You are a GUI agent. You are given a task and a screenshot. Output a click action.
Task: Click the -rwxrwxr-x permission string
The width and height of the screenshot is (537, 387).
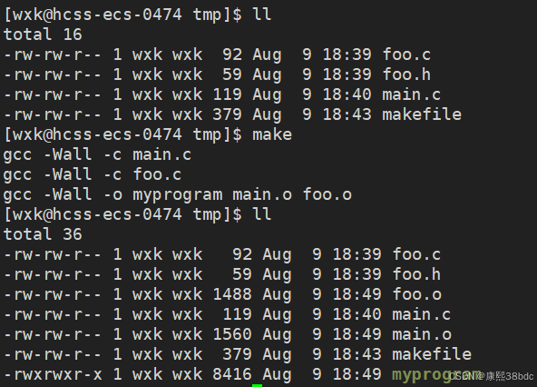click(x=53, y=374)
